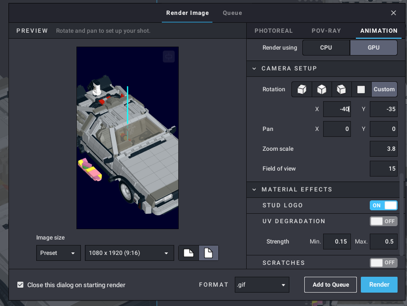The image size is (407, 306).
Task: Open the 1080 x 1920 resolution dropdown
Action: pyautogui.click(x=129, y=253)
